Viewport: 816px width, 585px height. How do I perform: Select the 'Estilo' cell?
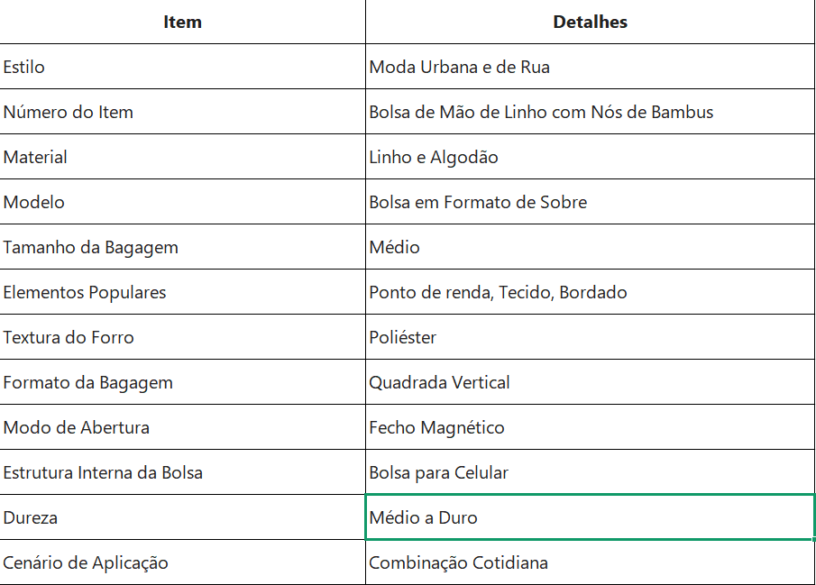[x=182, y=67]
